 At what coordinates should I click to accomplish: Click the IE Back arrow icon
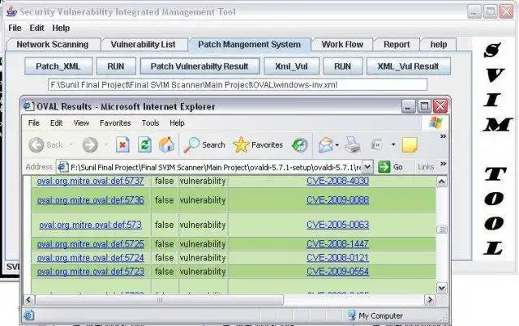click(x=36, y=145)
